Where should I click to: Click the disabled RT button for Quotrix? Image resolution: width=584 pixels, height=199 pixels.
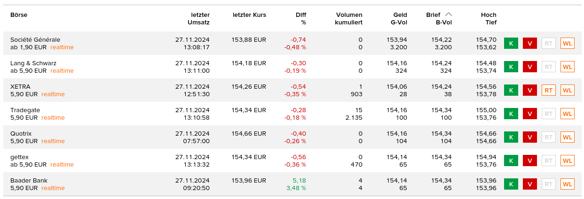[x=548, y=137]
